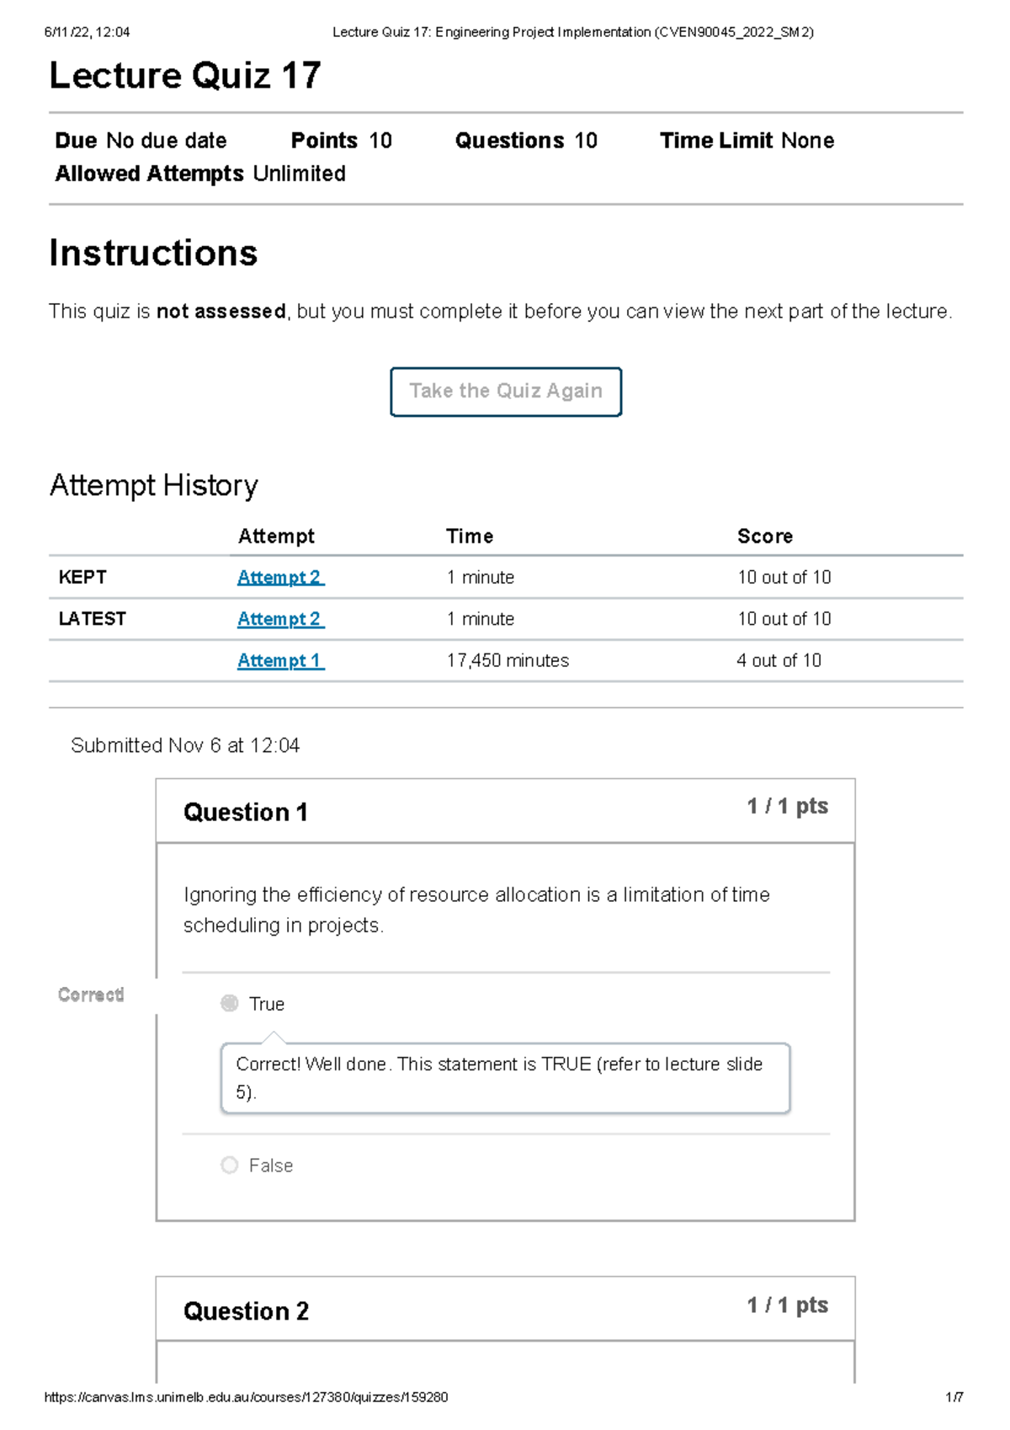Click the Time column header
The width and height of the screenshot is (1010, 1430).
[x=470, y=536]
